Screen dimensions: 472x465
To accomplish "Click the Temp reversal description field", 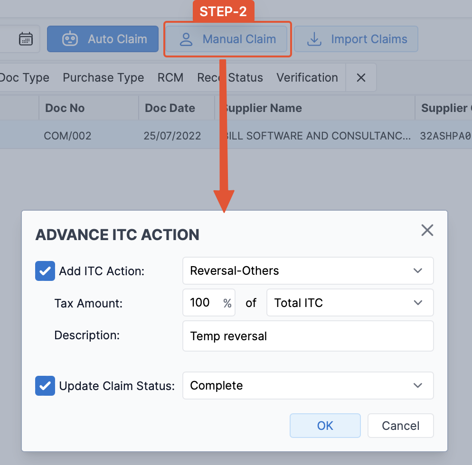I will point(308,336).
